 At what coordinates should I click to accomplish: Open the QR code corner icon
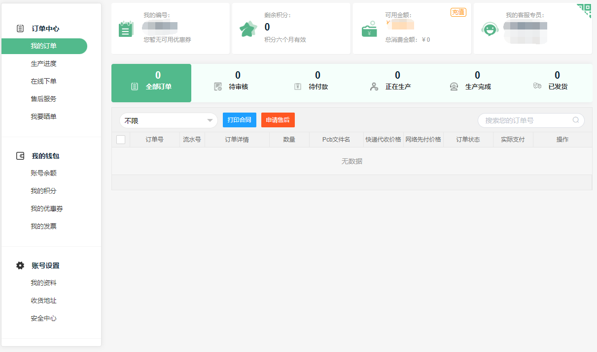pyautogui.click(x=585, y=9)
